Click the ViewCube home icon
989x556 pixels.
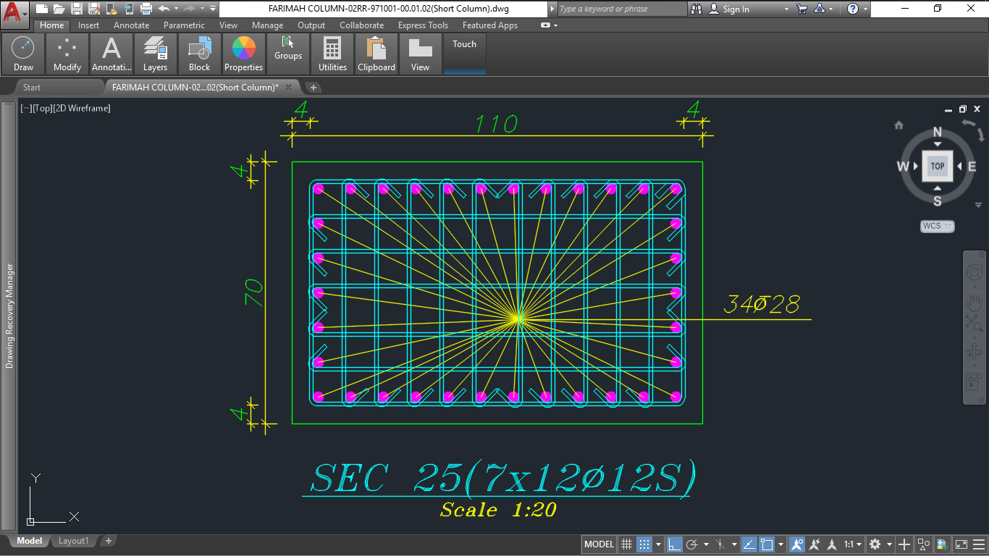[899, 125]
